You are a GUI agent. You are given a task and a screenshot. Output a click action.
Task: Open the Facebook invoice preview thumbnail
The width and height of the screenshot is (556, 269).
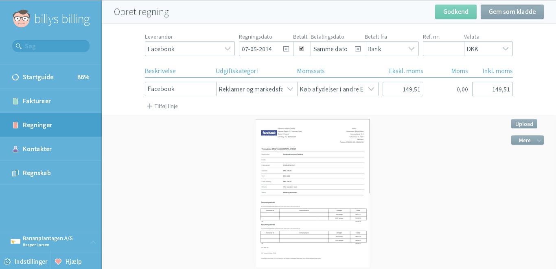coord(313,193)
